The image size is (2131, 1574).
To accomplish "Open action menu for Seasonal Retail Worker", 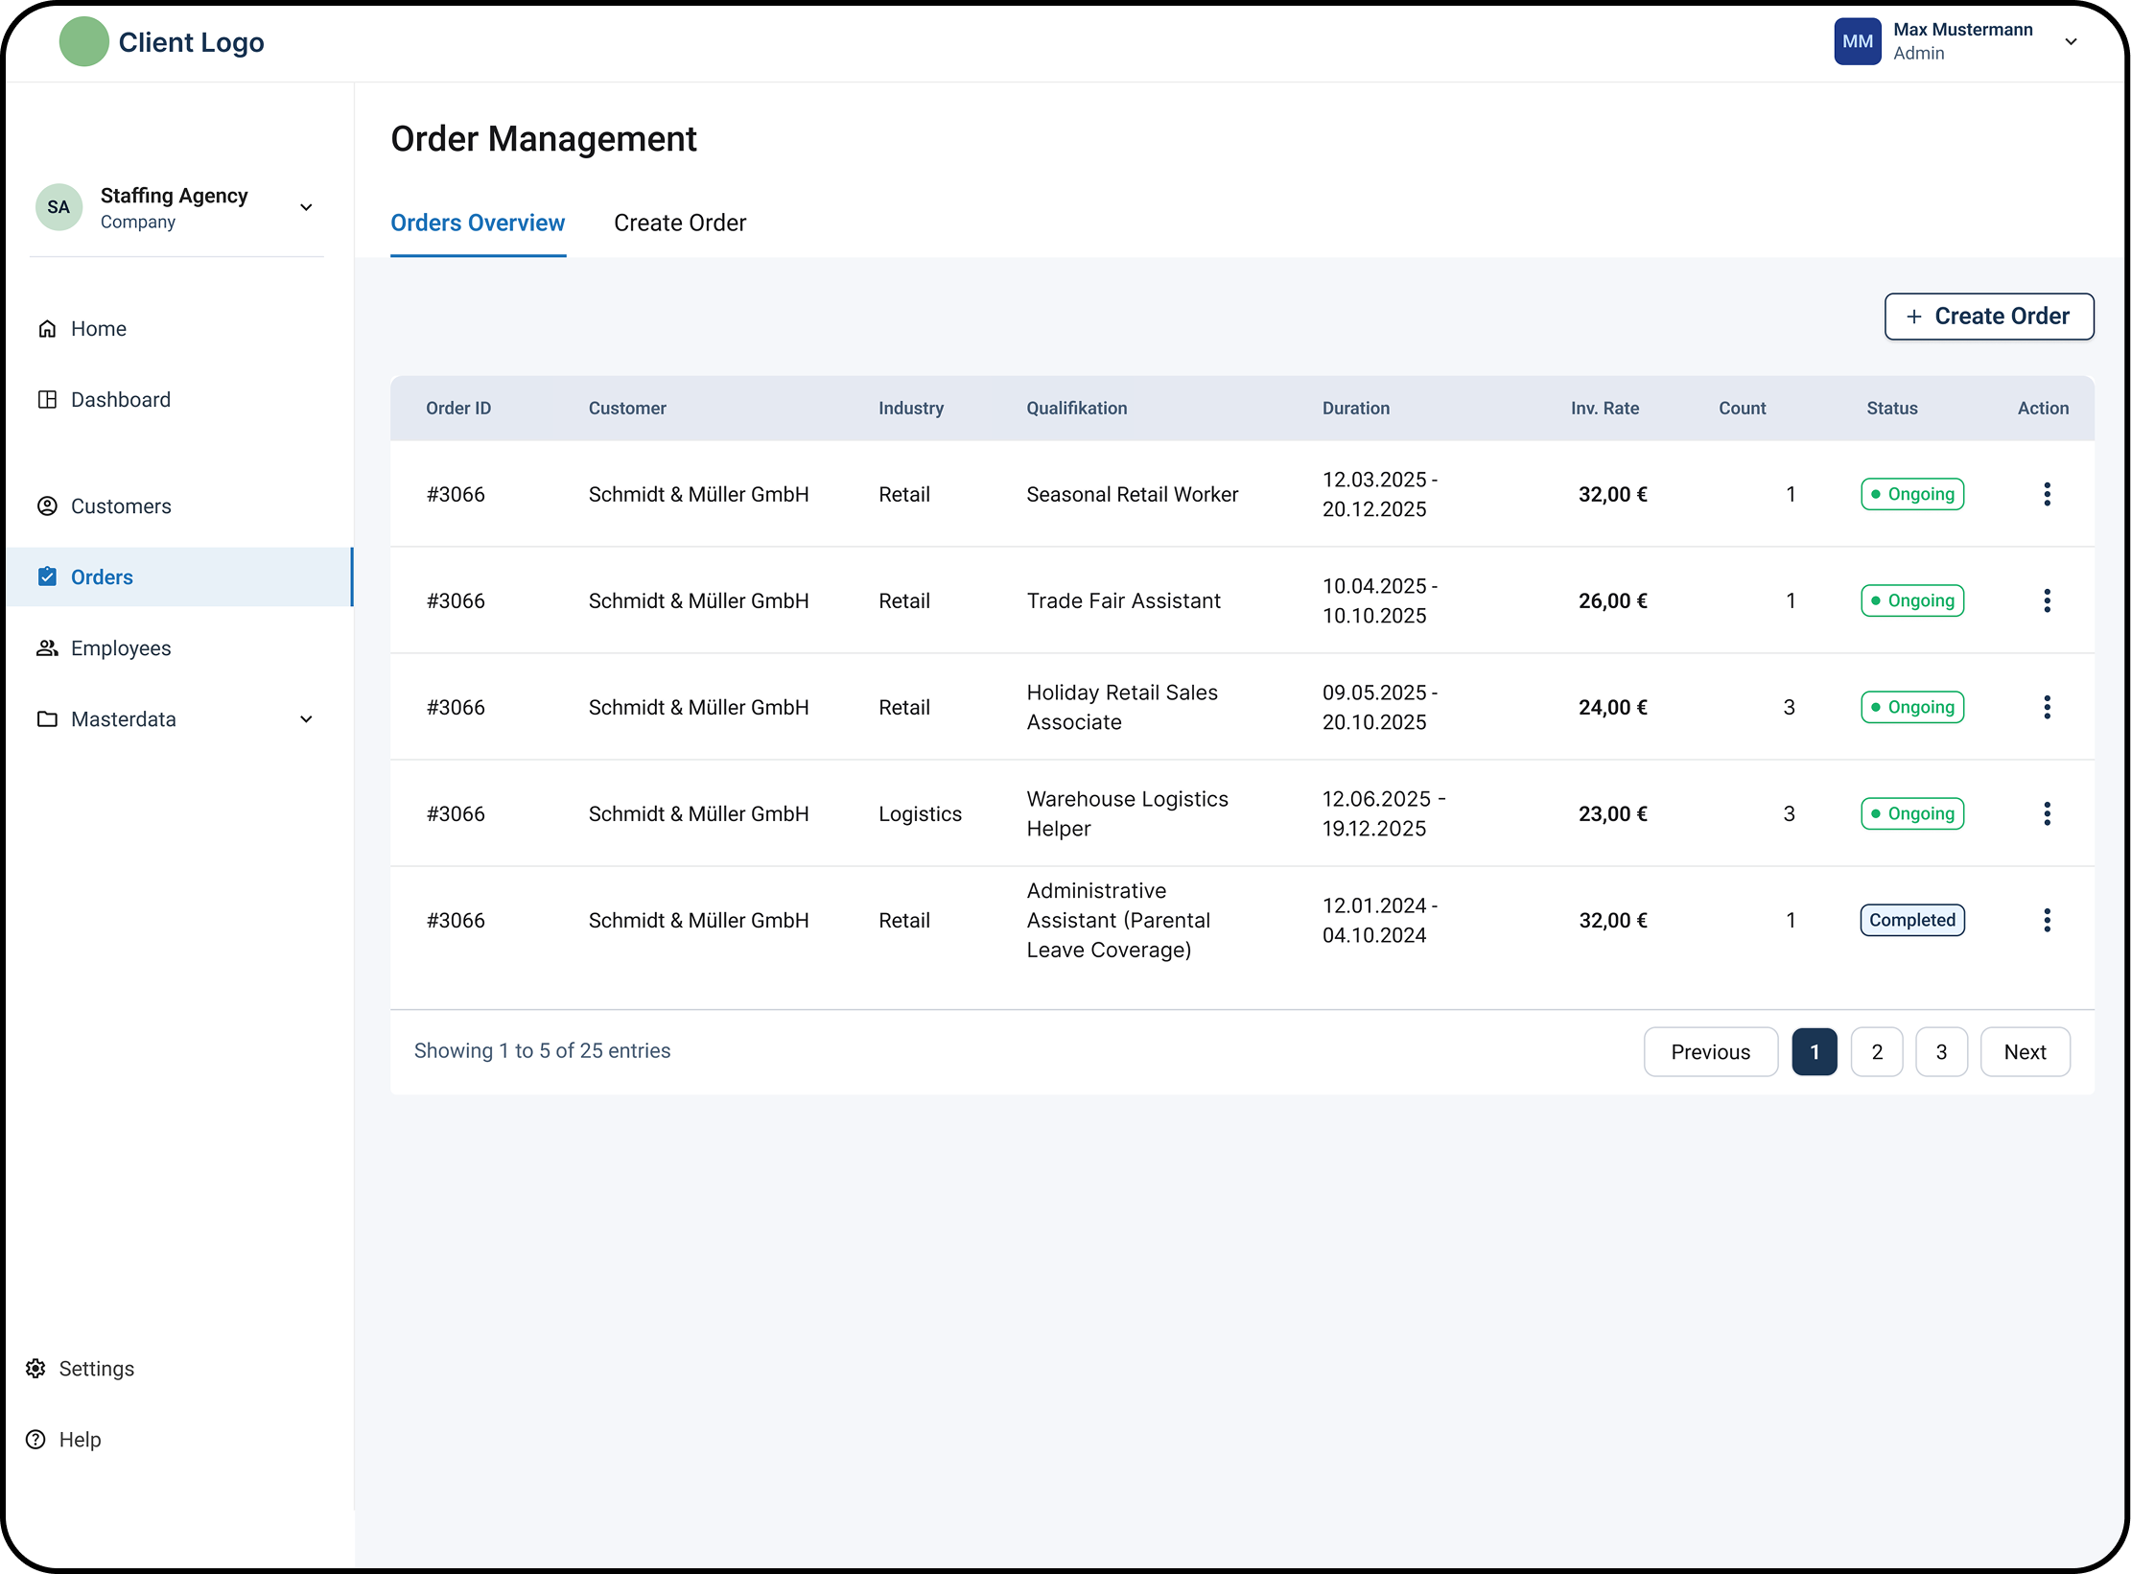I will (x=2047, y=494).
